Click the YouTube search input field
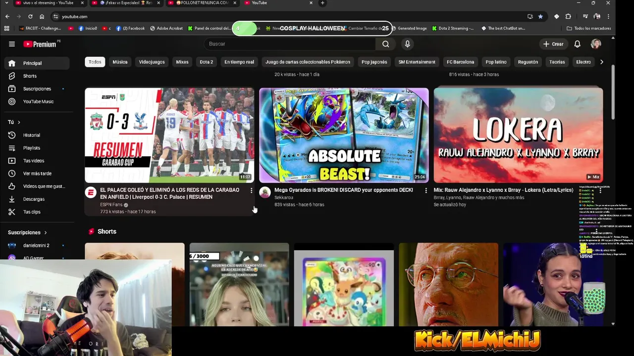This screenshot has width=634, height=356. point(289,44)
